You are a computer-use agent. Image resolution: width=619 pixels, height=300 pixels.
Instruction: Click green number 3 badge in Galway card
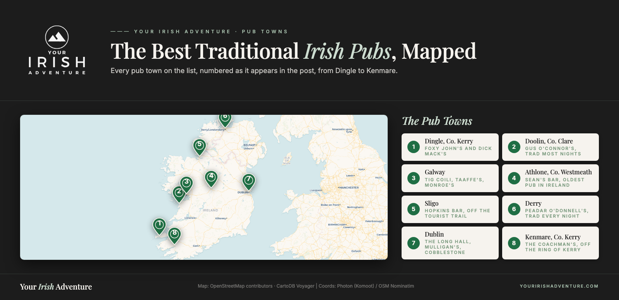(414, 178)
